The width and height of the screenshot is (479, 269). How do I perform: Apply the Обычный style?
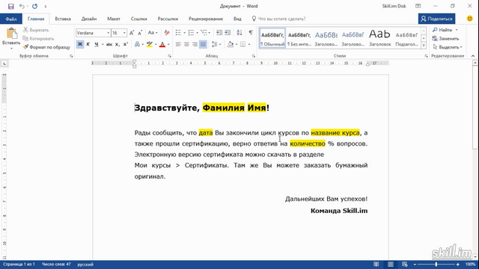point(272,38)
